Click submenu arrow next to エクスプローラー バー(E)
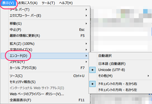 pyautogui.click(x=86, y=15)
